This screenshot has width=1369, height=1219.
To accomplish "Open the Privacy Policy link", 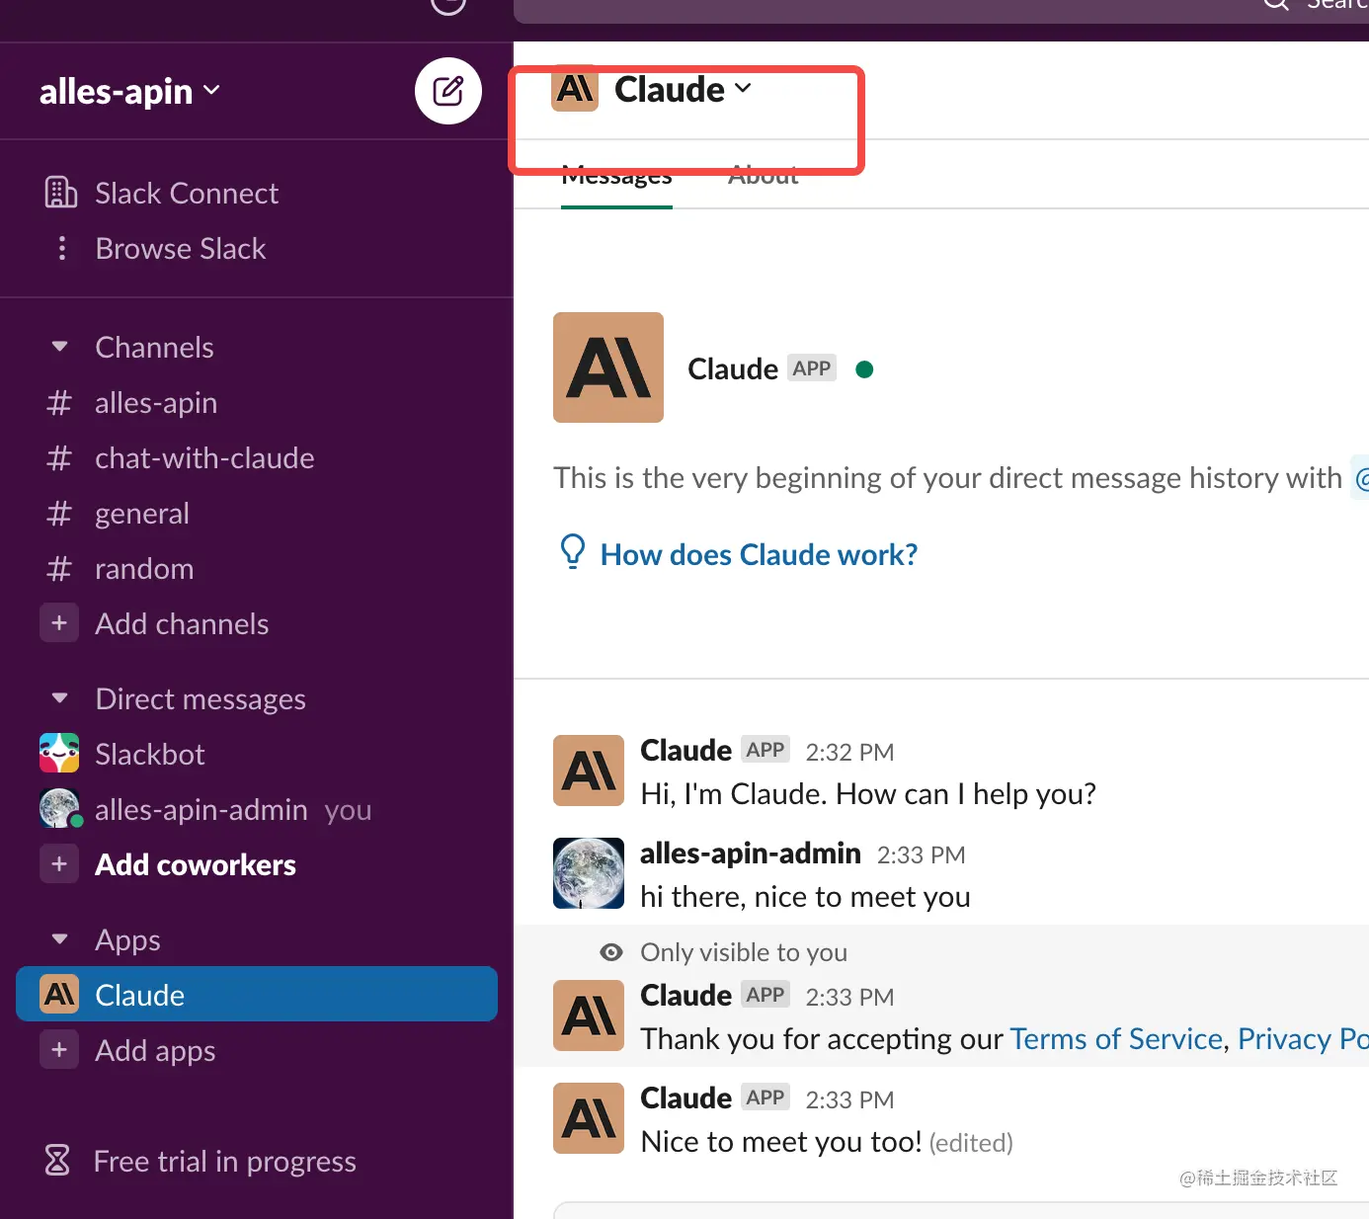I will [x=1303, y=1038].
